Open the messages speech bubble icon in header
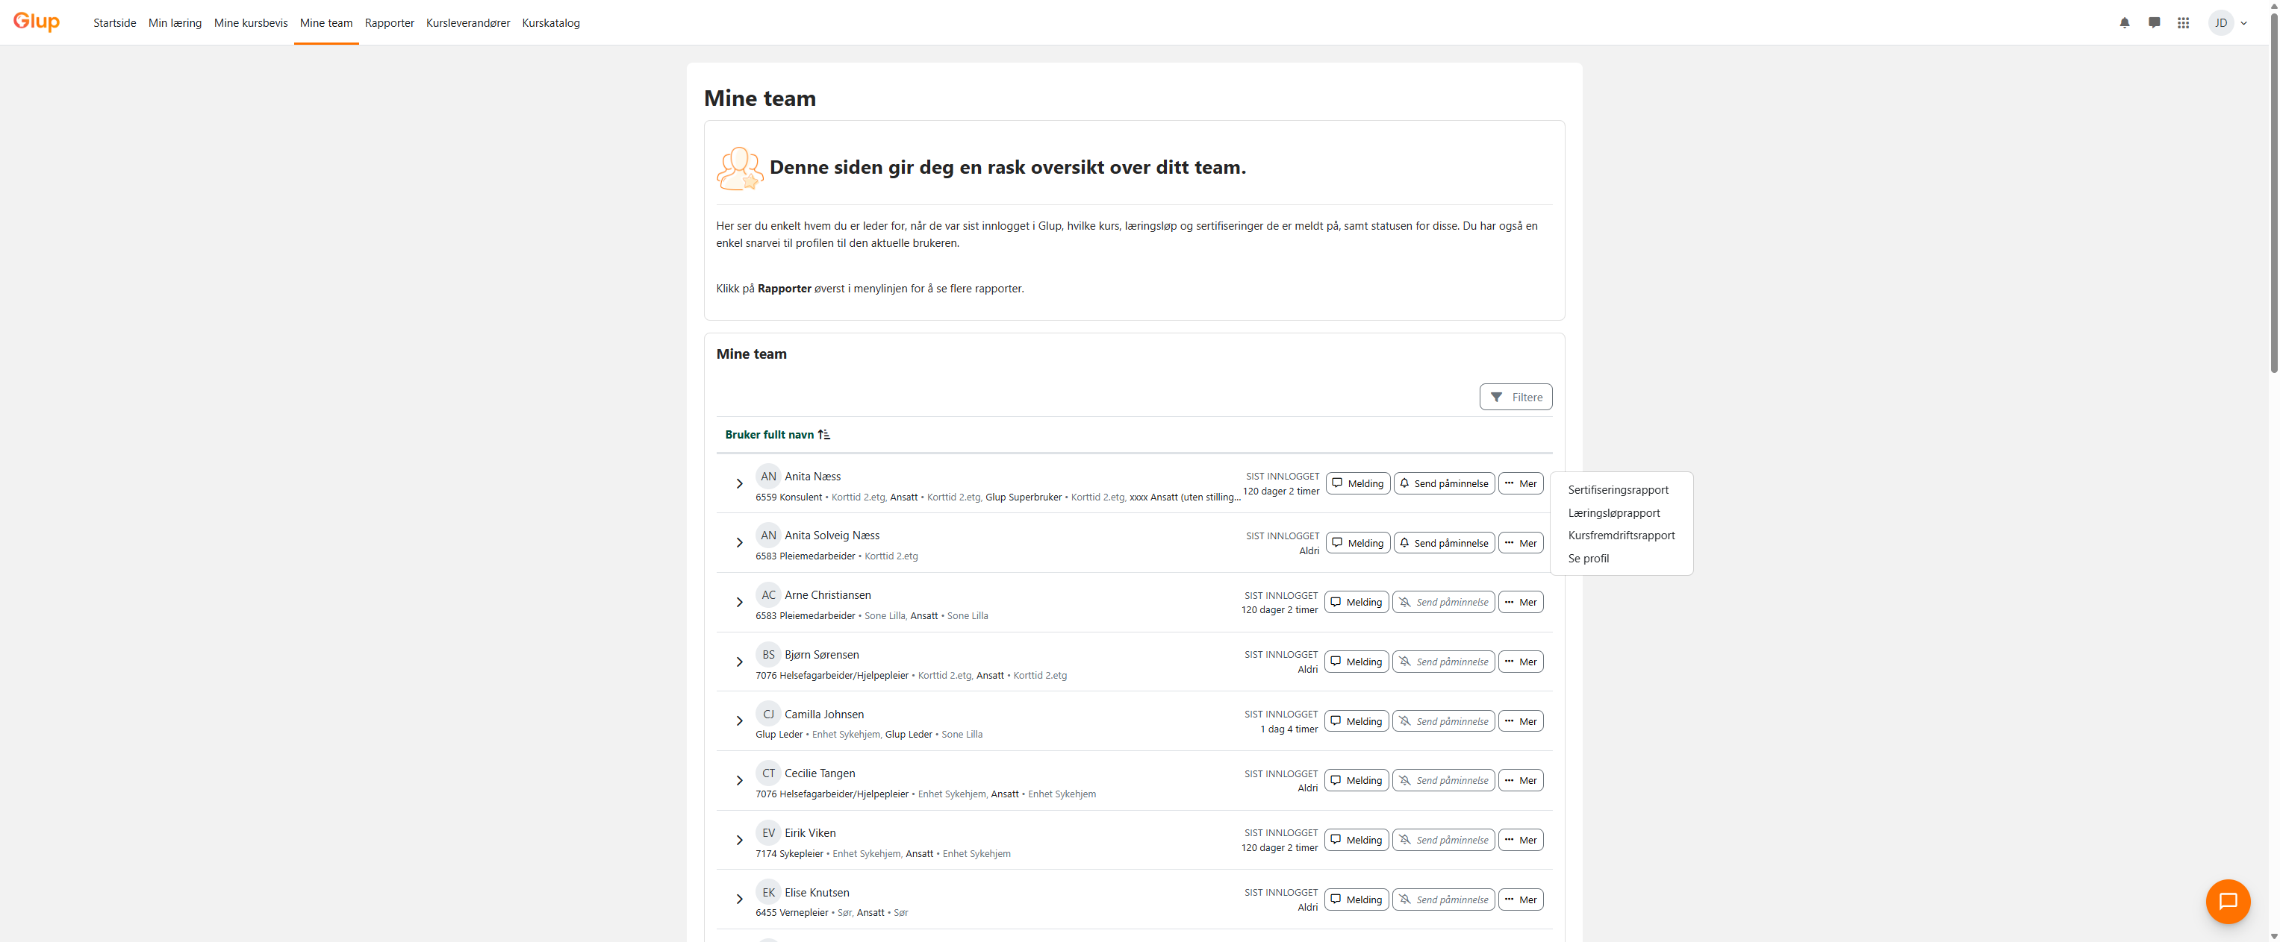Image resolution: width=2280 pixels, height=942 pixels. tap(2153, 23)
